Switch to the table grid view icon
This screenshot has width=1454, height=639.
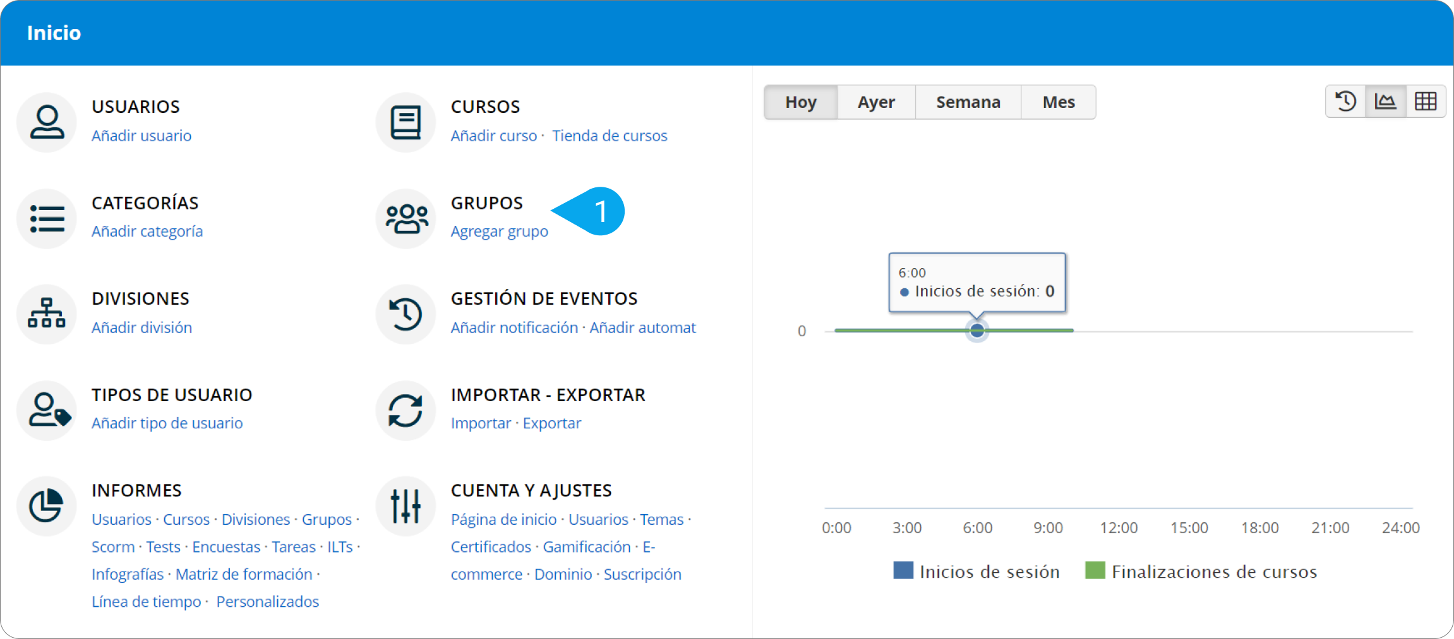coord(1426,102)
